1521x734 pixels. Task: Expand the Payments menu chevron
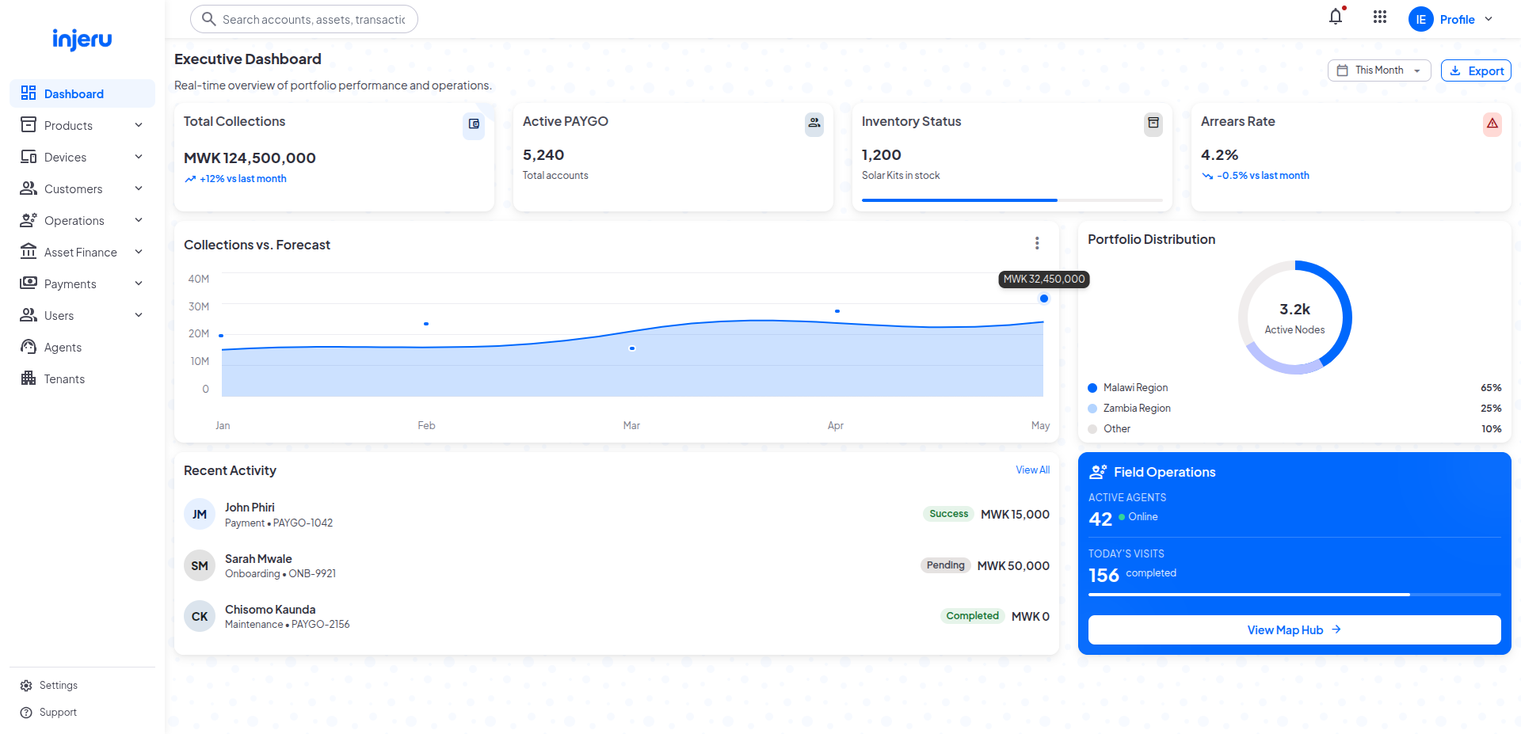139,283
